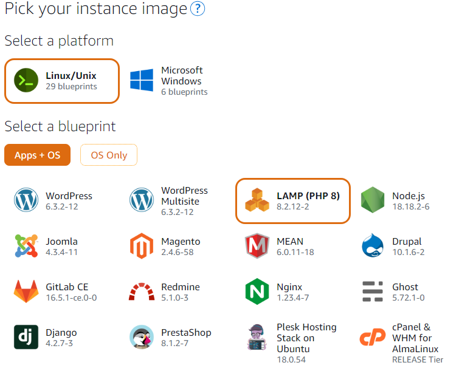Switch to Apps + OS blueprints

click(38, 155)
